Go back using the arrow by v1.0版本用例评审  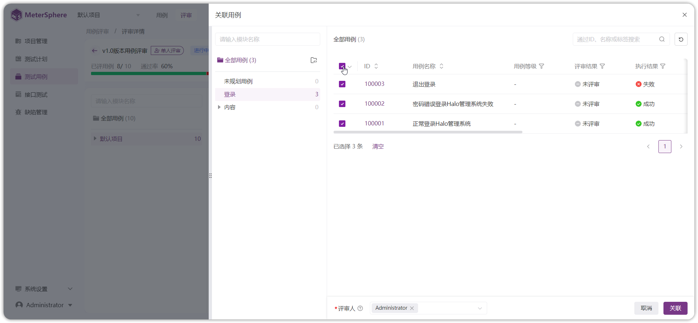click(x=95, y=51)
